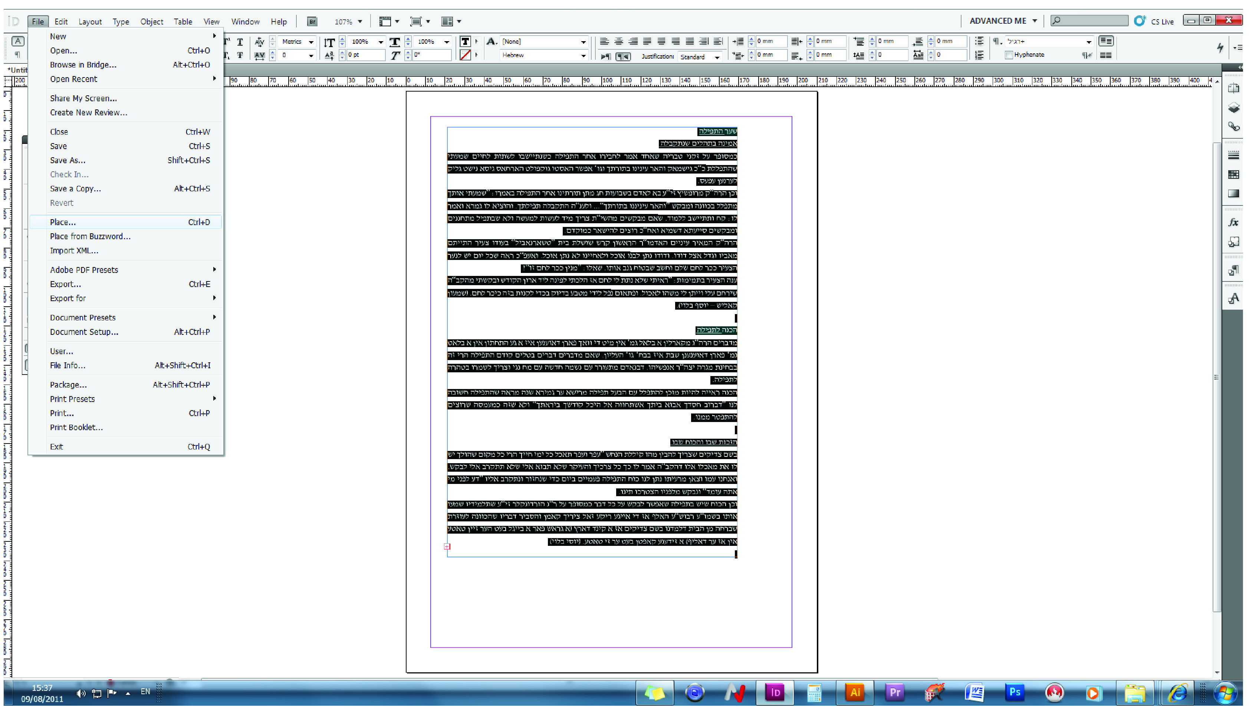
Task: Apply underline formatting icon
Action: (x=240, y=42)
